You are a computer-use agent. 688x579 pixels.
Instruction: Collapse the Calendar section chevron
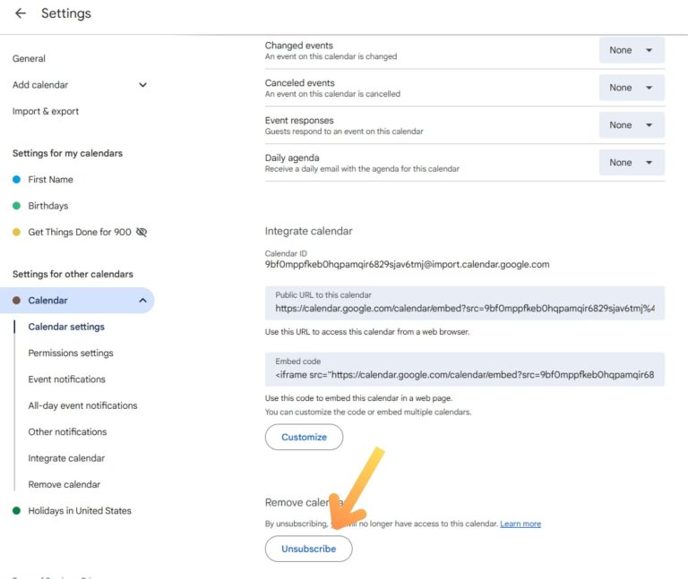click(x=142, y=300)
